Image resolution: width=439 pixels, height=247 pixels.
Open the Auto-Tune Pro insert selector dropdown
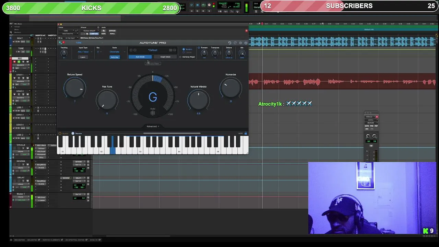(68, 34)
